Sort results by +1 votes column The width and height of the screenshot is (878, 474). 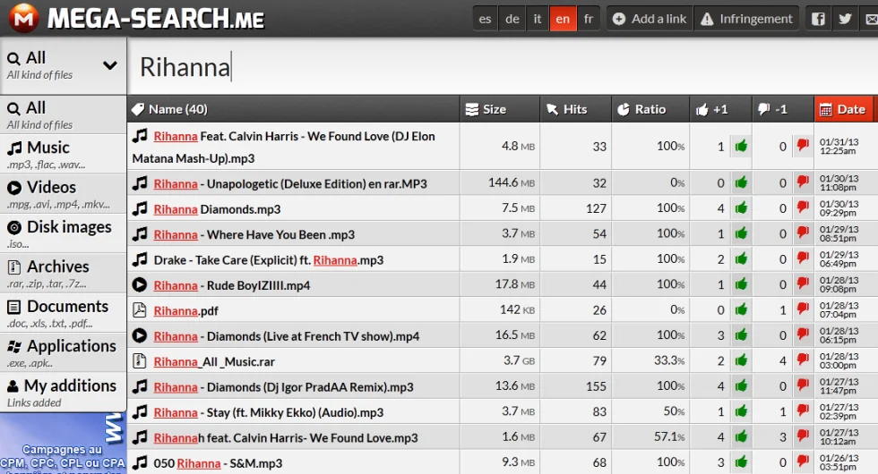point(720,109)
